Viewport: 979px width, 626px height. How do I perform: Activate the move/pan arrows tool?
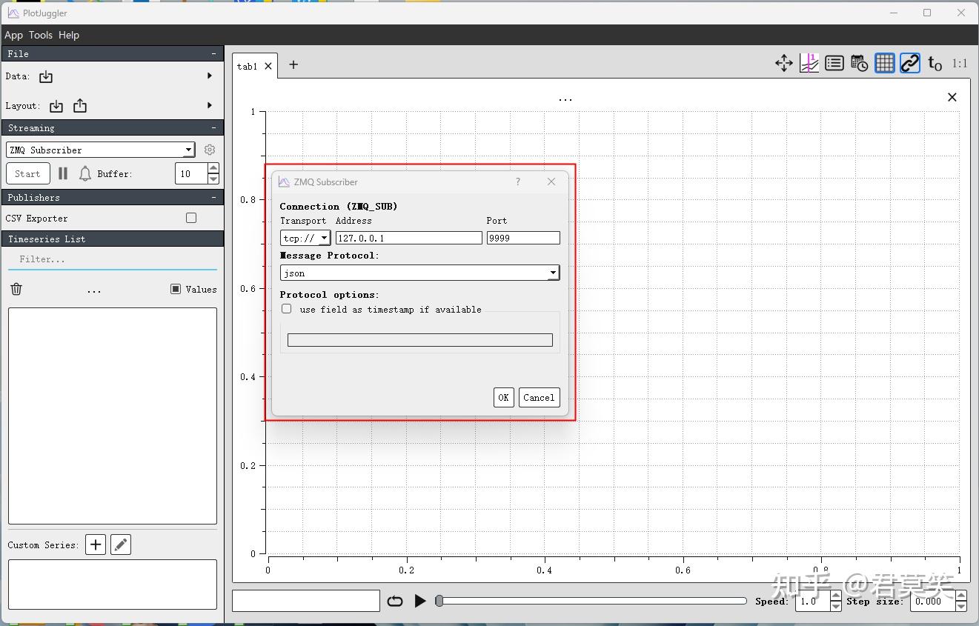(x=784, y=64)
